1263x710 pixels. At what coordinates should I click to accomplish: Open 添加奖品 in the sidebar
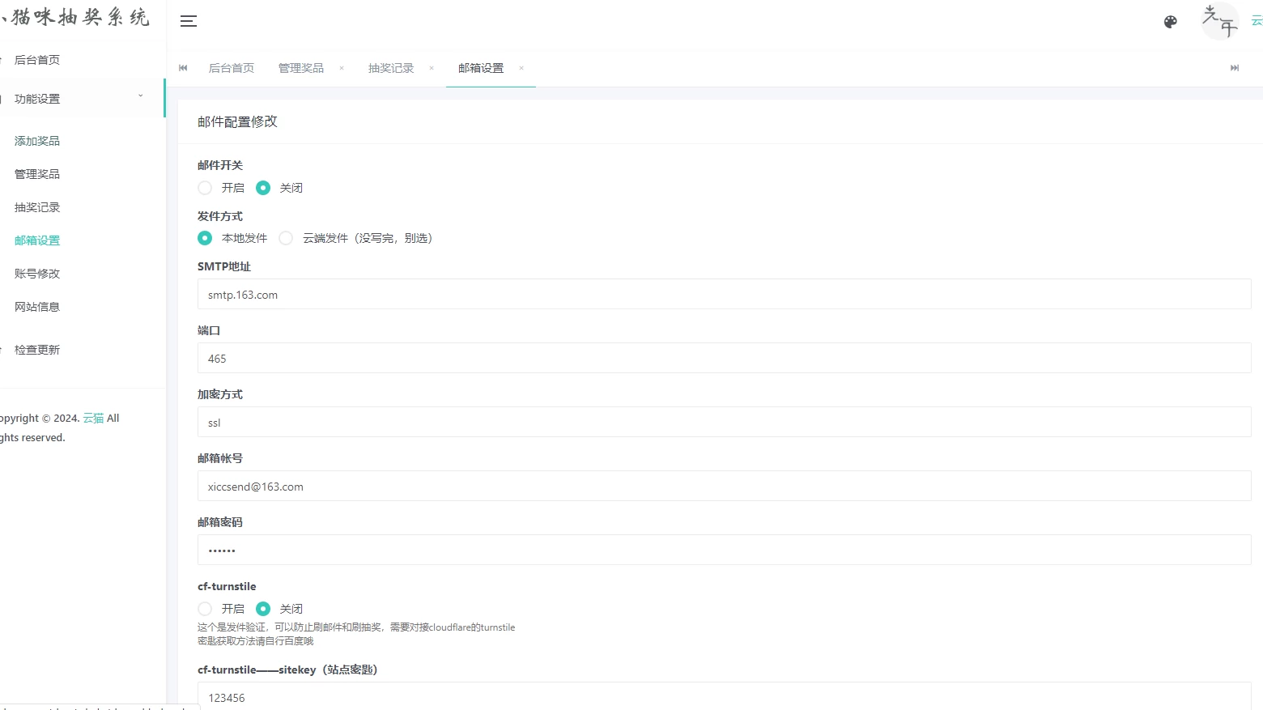[37, 141]
